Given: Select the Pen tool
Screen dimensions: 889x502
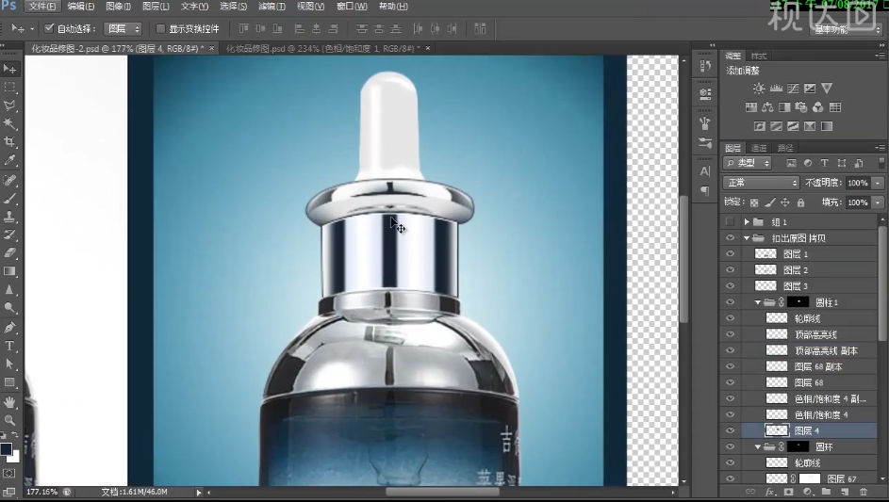Looking at the screenshot, I should pyautogui.click(x=9, y=328).
